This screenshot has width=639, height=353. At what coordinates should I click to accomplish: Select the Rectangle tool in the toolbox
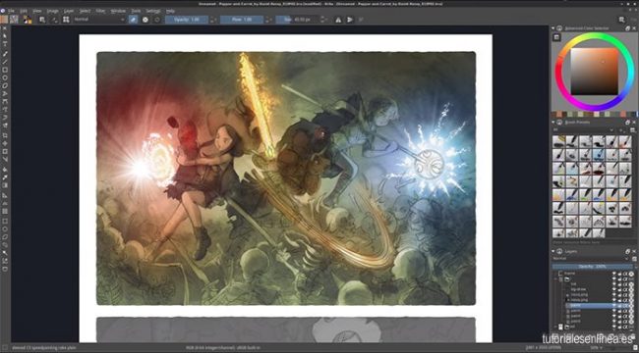pyautogui.click(x=5, y=70)
